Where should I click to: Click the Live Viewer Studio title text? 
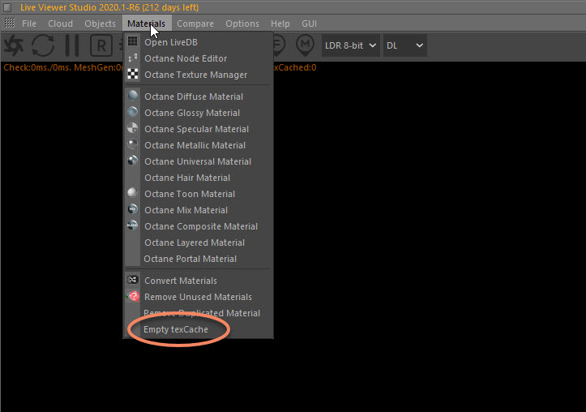(x=109, y=7)
